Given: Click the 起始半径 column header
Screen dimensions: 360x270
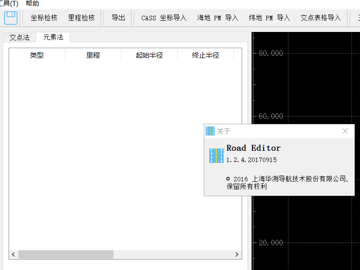Looking at the screenshot, I should 149,55.
